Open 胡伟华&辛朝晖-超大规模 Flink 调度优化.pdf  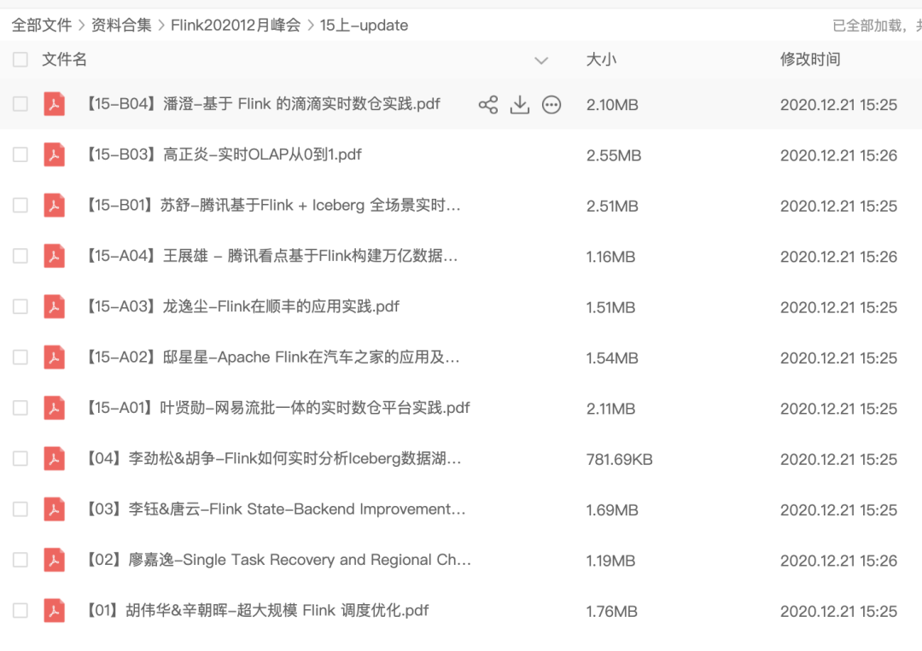[x=257, y=610]
